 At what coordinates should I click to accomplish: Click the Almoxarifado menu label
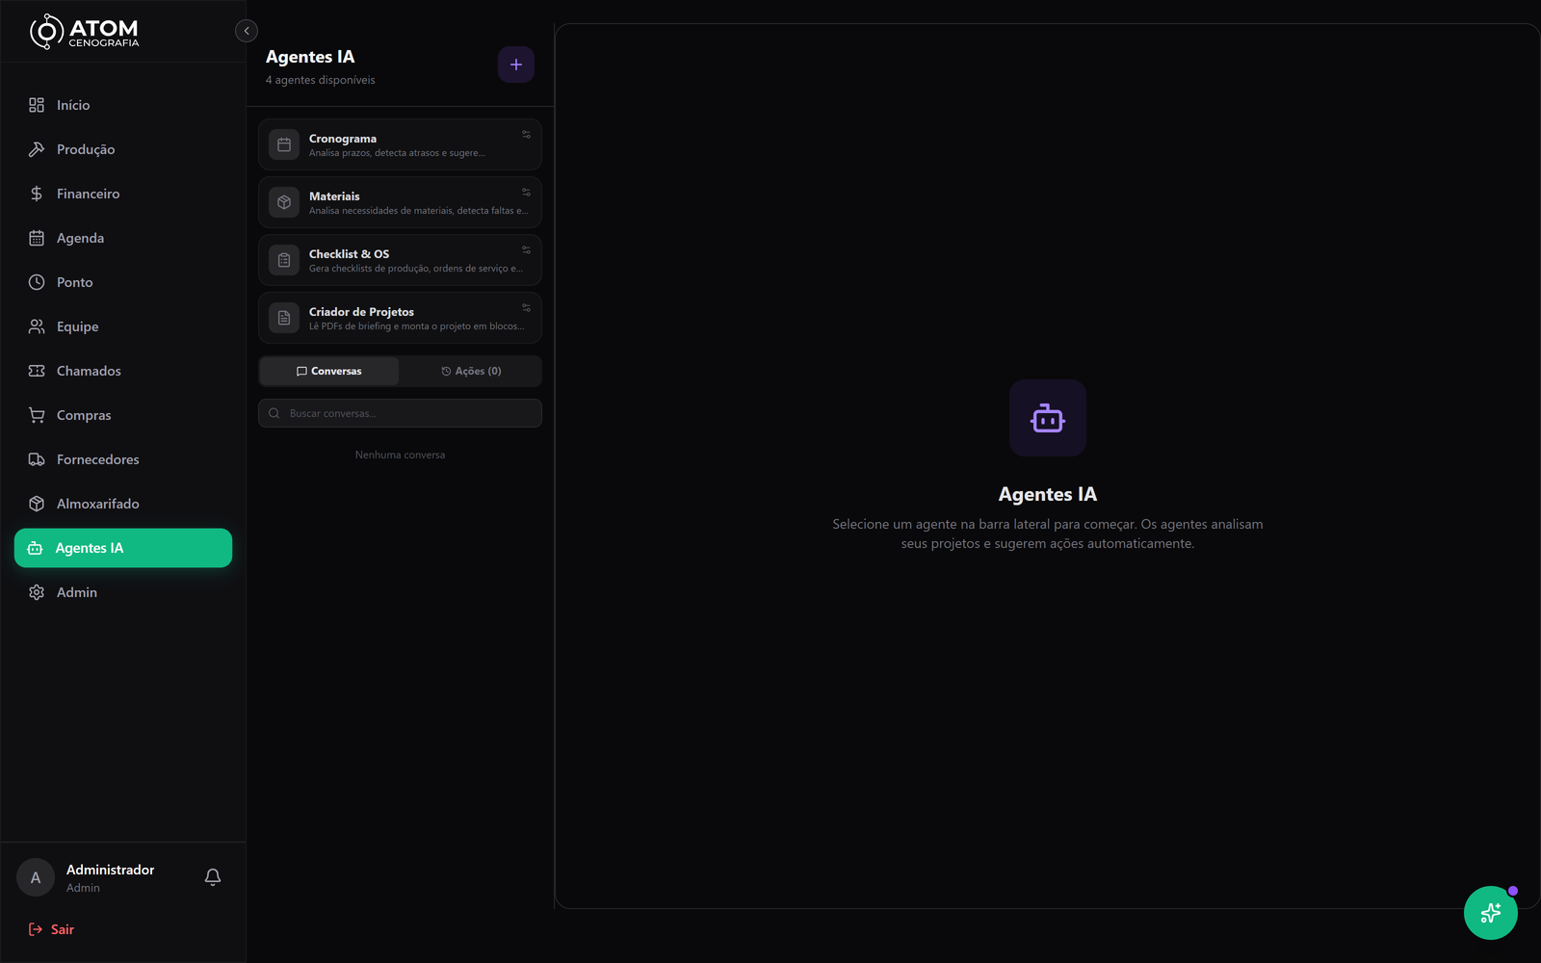tap(98, 504)
